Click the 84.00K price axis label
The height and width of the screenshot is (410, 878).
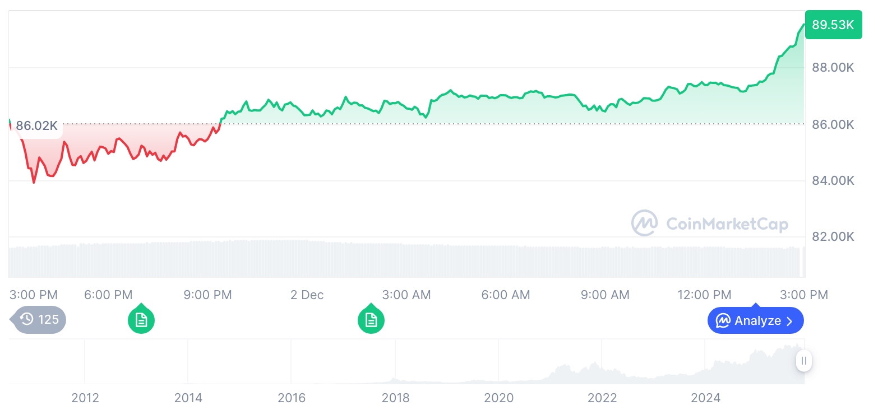(x=833, y=180)
